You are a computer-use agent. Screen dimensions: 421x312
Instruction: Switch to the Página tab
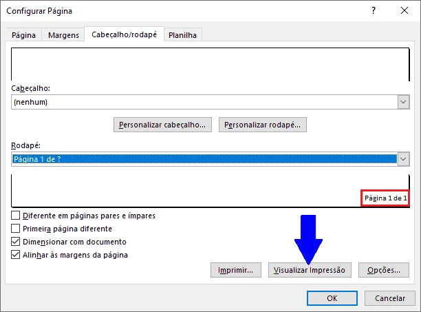click(23, 35)
